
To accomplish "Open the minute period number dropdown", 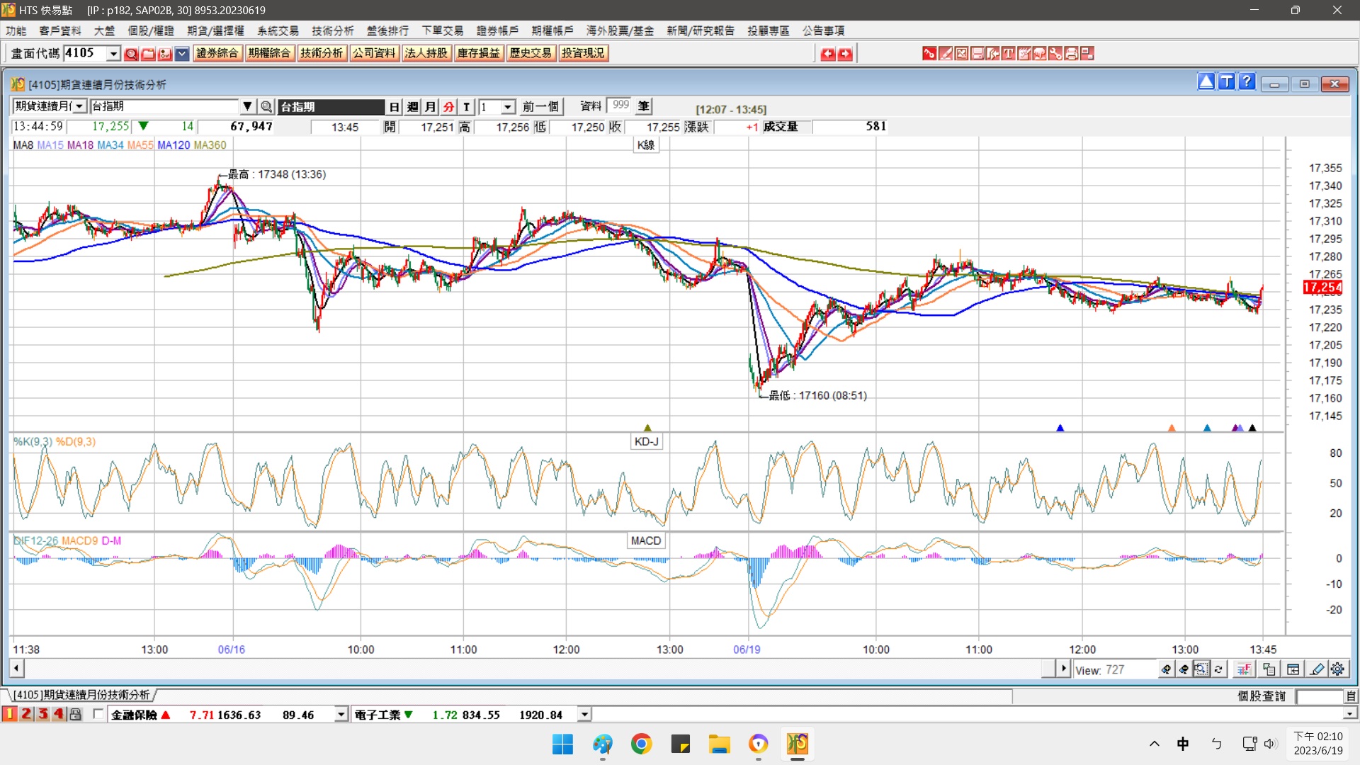I will (508, 107).
